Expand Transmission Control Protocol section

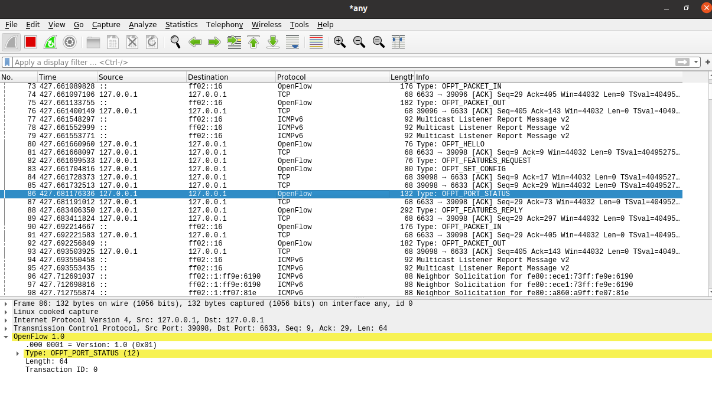(6, 329)
